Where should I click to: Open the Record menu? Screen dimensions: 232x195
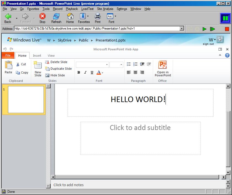(x=58, y=9)
